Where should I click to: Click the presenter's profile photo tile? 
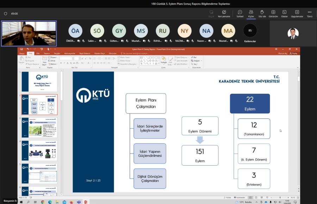point(293,34)
